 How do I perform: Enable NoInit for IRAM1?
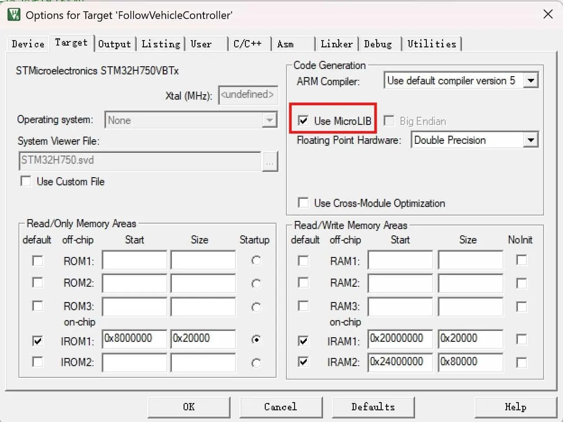point(521,339)
